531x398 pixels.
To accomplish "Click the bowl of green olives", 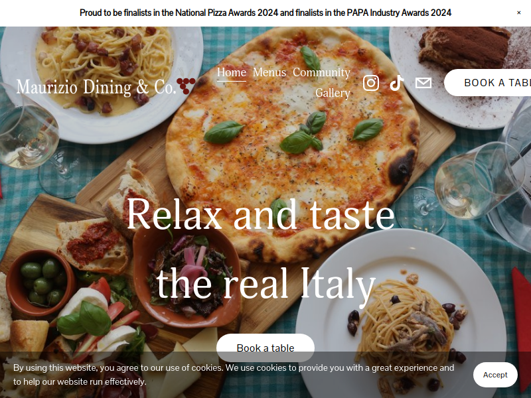I will (41, 283).
